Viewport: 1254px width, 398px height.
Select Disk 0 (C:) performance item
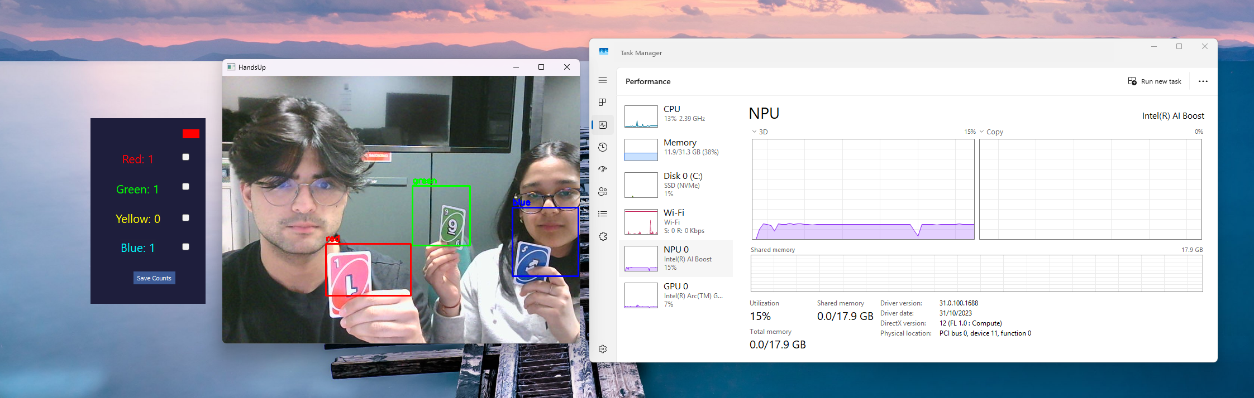click(x=676, y=185)
